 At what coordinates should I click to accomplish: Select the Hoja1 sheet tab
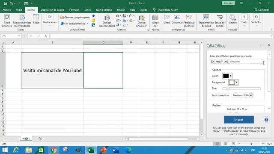(x=26, y=139)
